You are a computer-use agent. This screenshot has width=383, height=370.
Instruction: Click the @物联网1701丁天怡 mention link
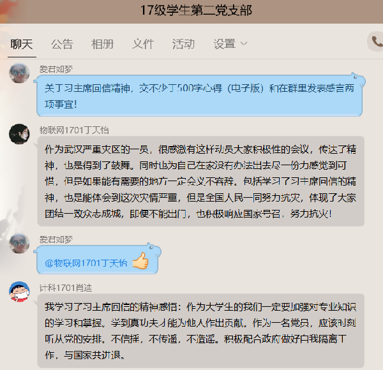pos(86,263)
